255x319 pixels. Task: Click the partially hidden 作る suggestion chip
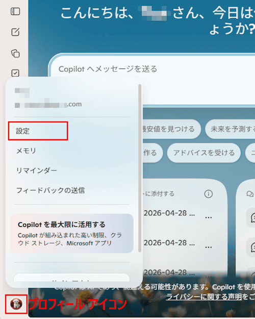[152, 153]
